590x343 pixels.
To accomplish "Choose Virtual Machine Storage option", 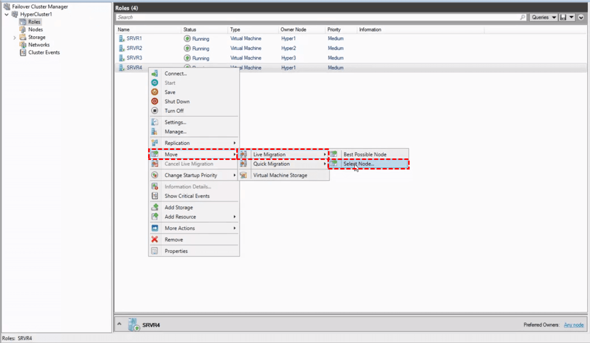I will [284, 175].
